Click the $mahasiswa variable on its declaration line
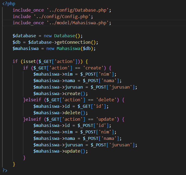186x175 pixels. coord(26,49)
